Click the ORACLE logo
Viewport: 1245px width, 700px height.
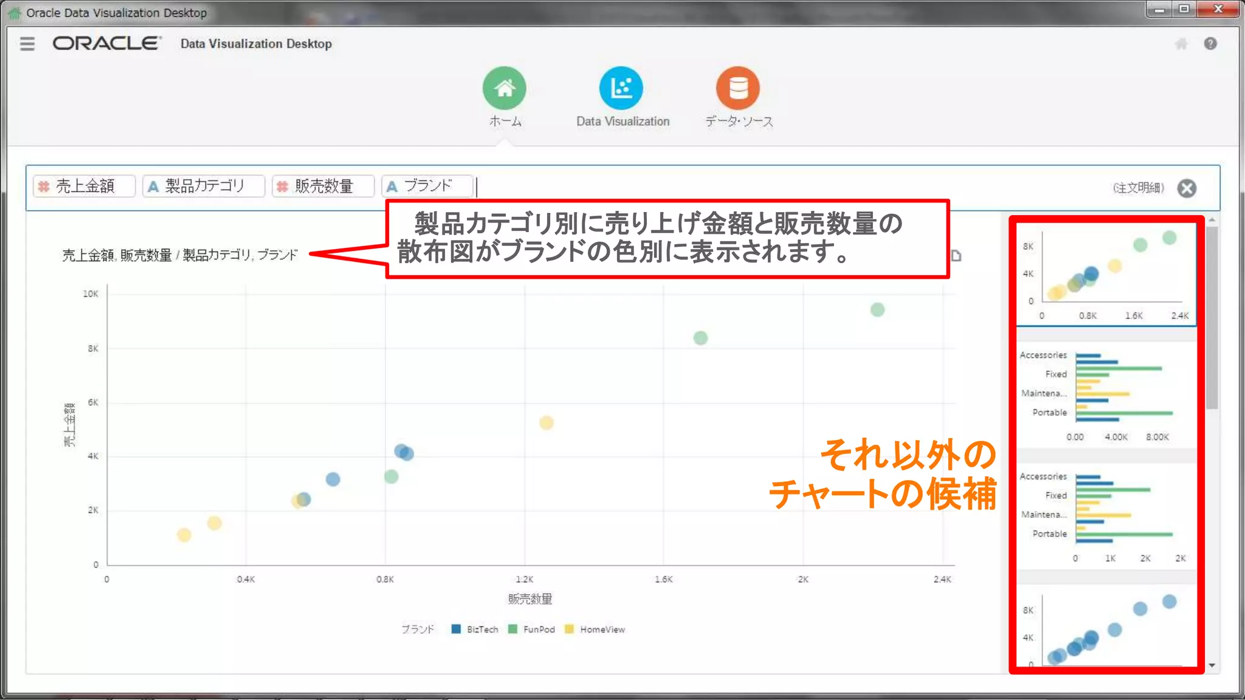pos(107,43)
